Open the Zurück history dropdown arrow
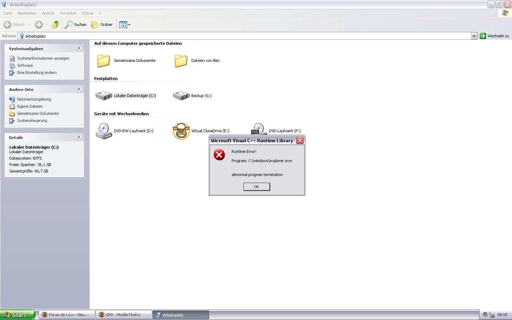This screenshot has width=512, height=320. (x=29, y=25)
